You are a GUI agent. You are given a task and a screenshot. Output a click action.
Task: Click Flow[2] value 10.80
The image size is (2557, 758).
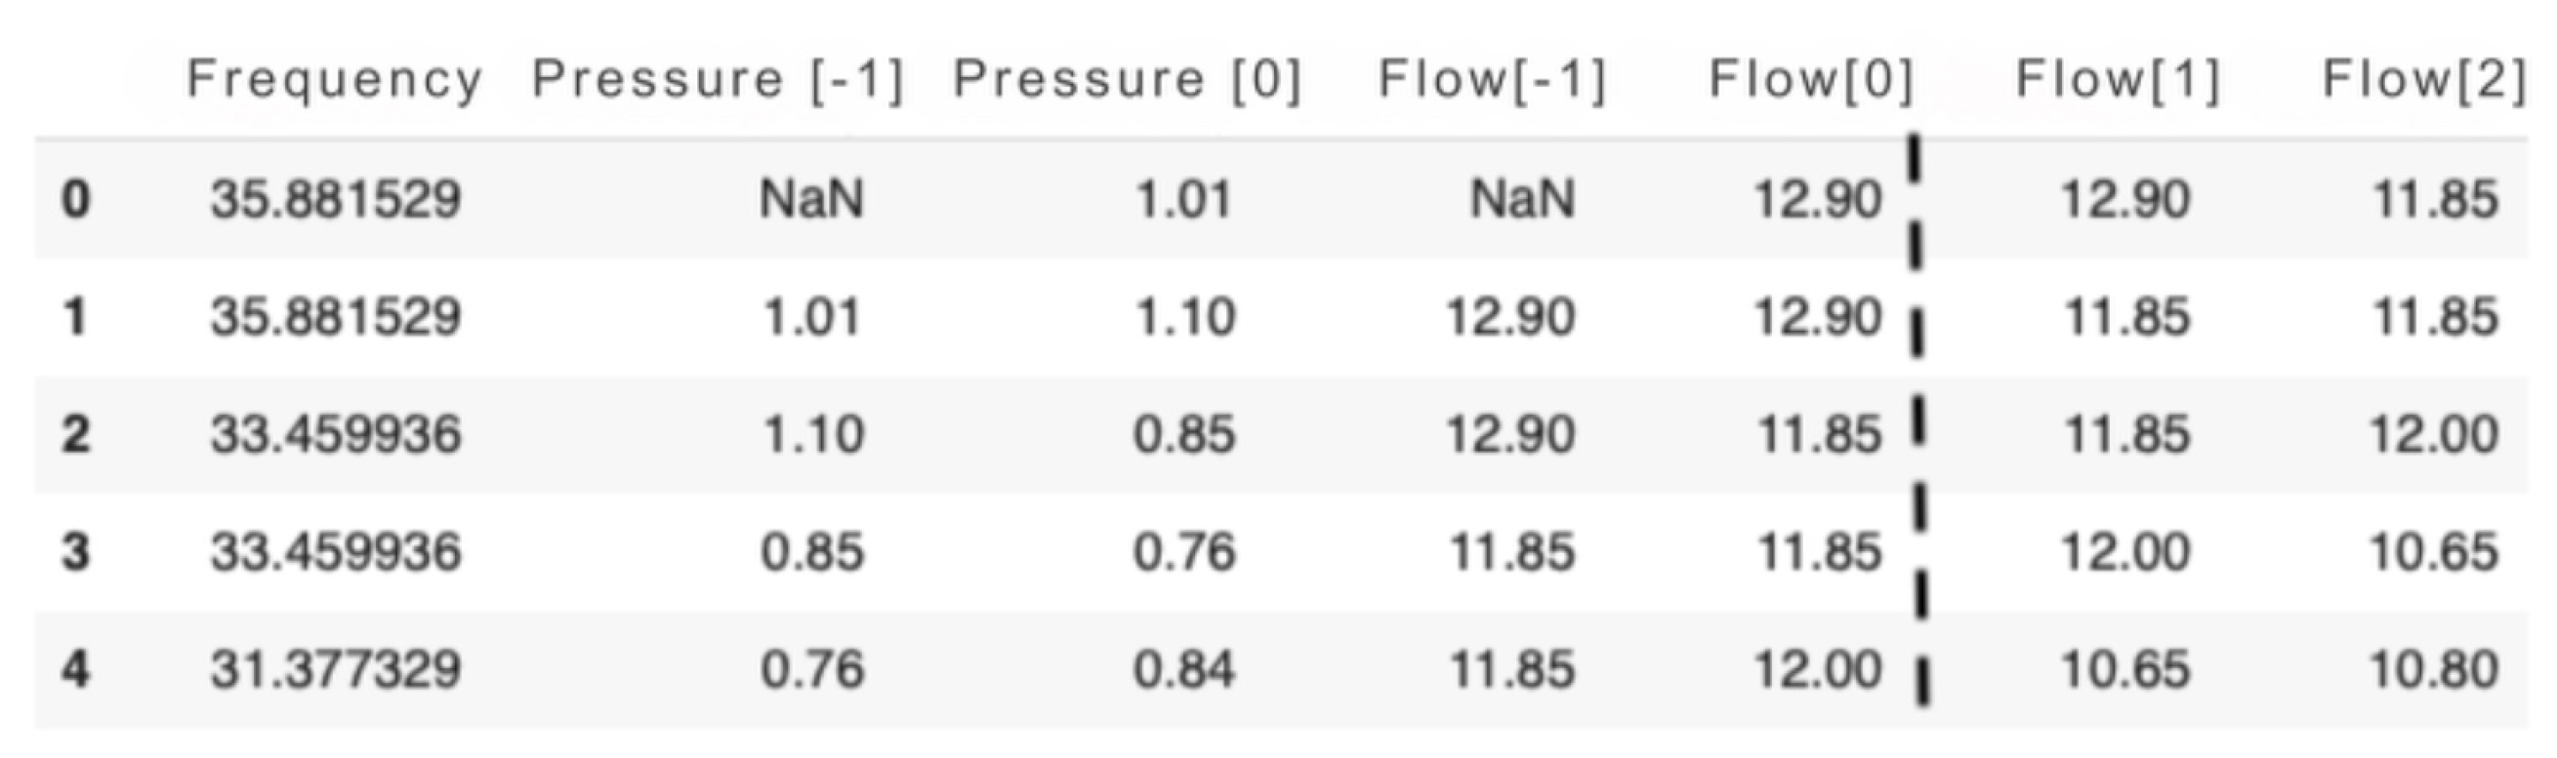tap(2434, 668)
